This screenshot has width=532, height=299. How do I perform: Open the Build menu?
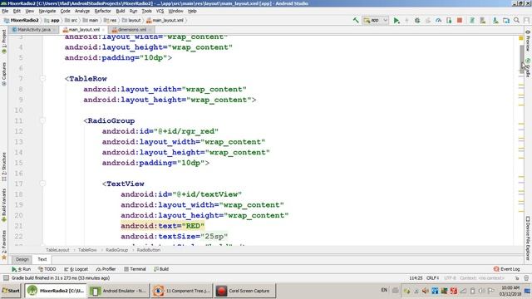[x=121, y=11]
